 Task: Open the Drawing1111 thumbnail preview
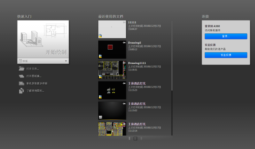pos(112,70)
